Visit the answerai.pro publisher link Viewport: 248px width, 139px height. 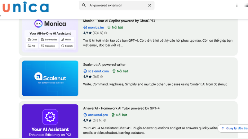[98, 115]
